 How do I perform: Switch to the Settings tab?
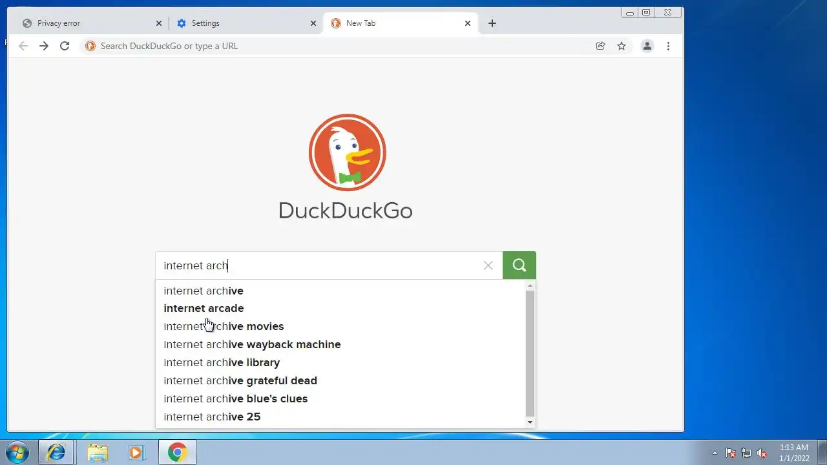(x=246, y=23)
